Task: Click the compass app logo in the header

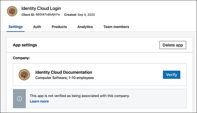Action: pos(12,11)
